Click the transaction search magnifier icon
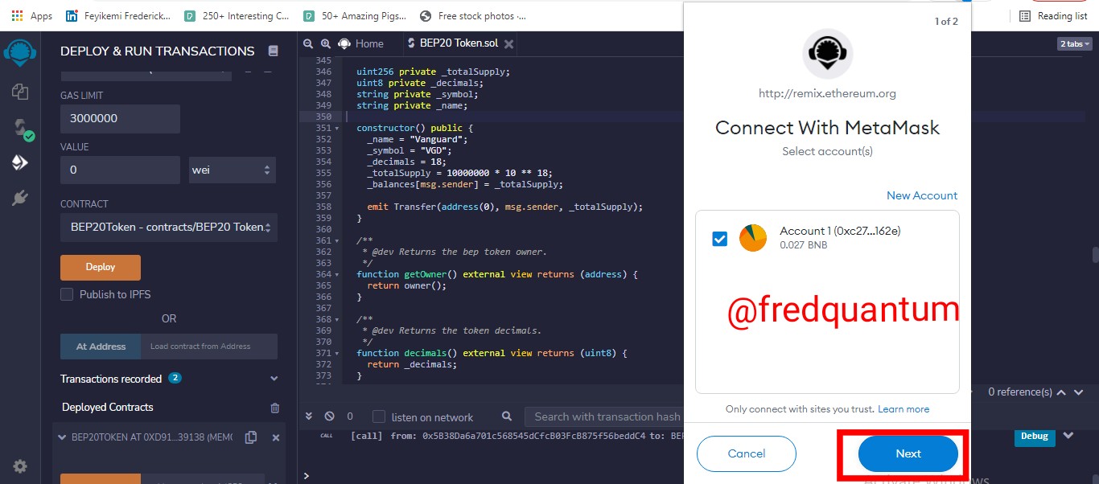Viewport: 1099px width, 484px height. pyautogui.click(x=507, y=416)
